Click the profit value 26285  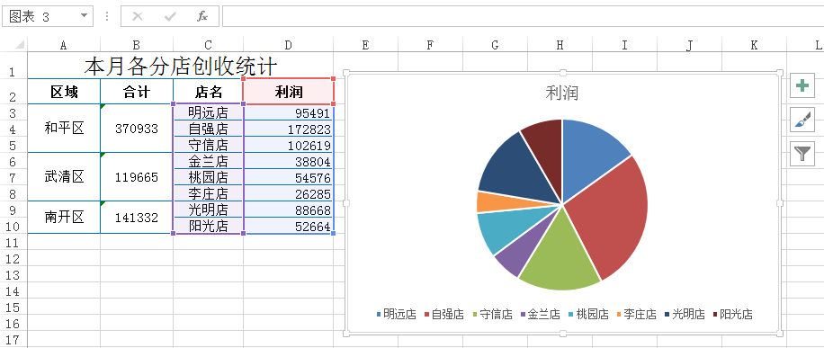pos(289,193)
